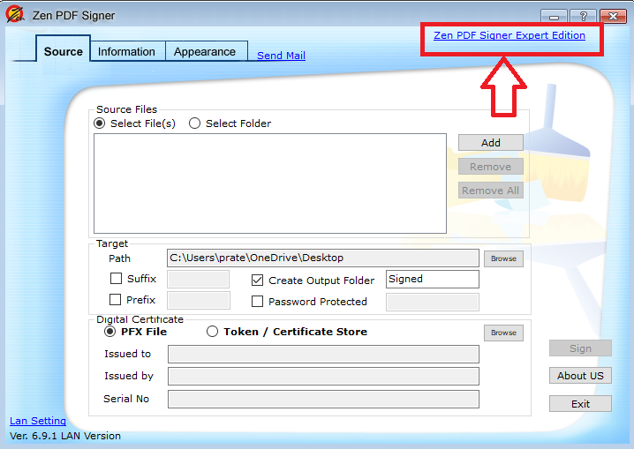Click the 'Source Files' group label
The height and width of the screenshot is (449, 634).
[x=126, y=109]
